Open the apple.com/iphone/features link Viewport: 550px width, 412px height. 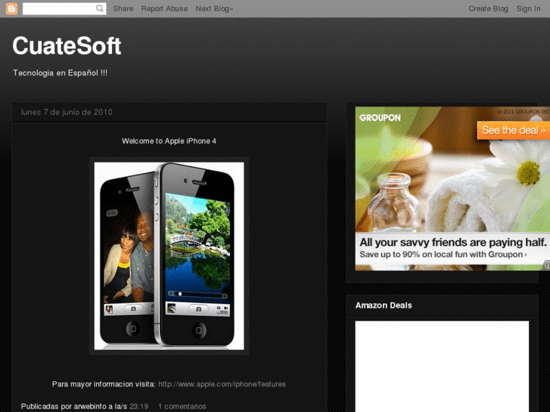pos(222,384)
